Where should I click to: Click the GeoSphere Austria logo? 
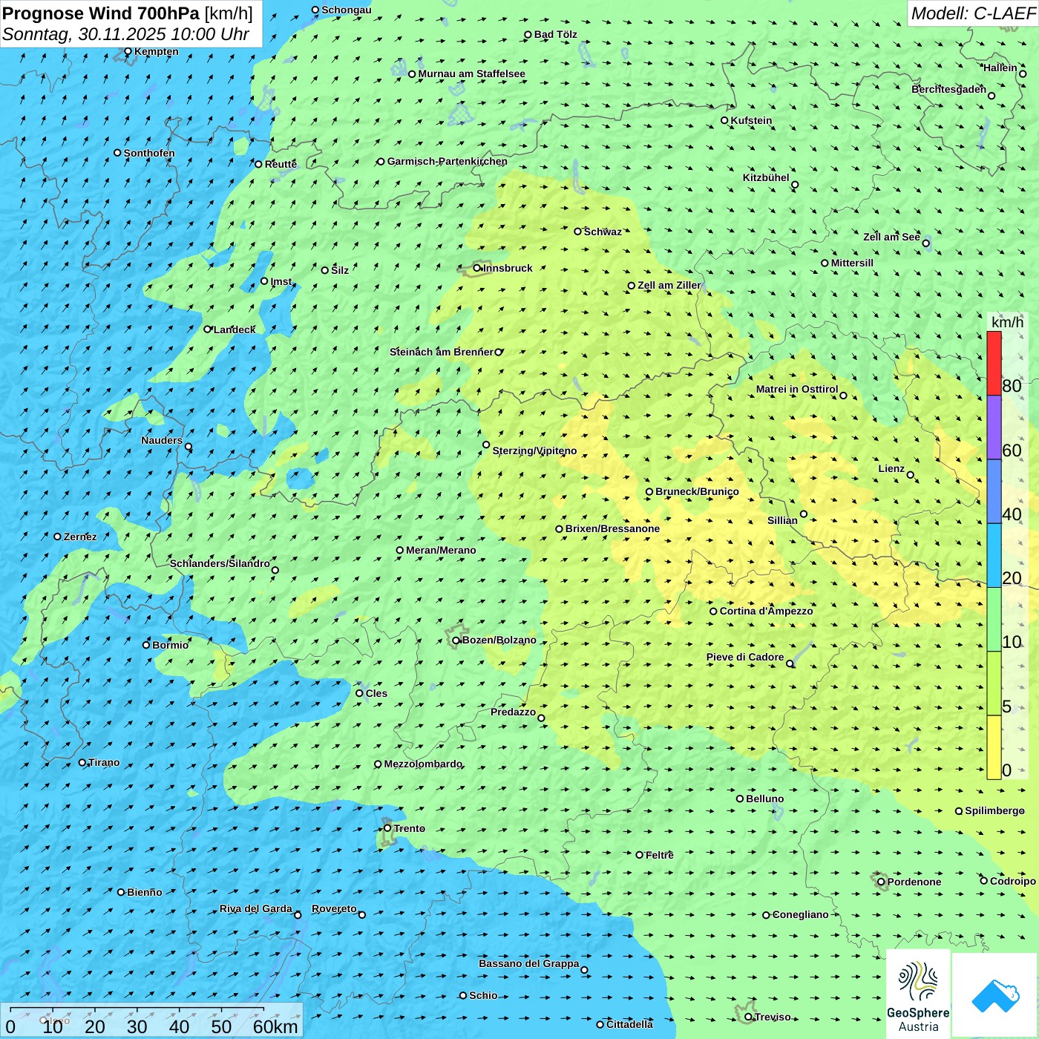918,994
